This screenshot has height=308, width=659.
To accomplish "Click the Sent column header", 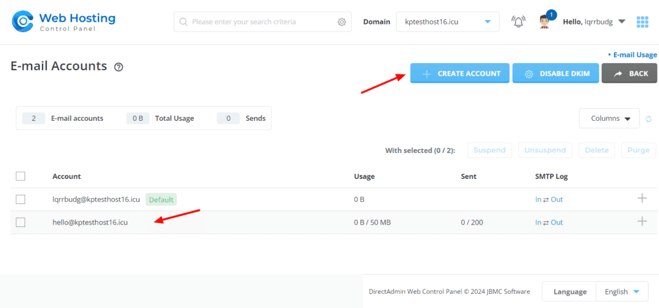I will 469,176.
